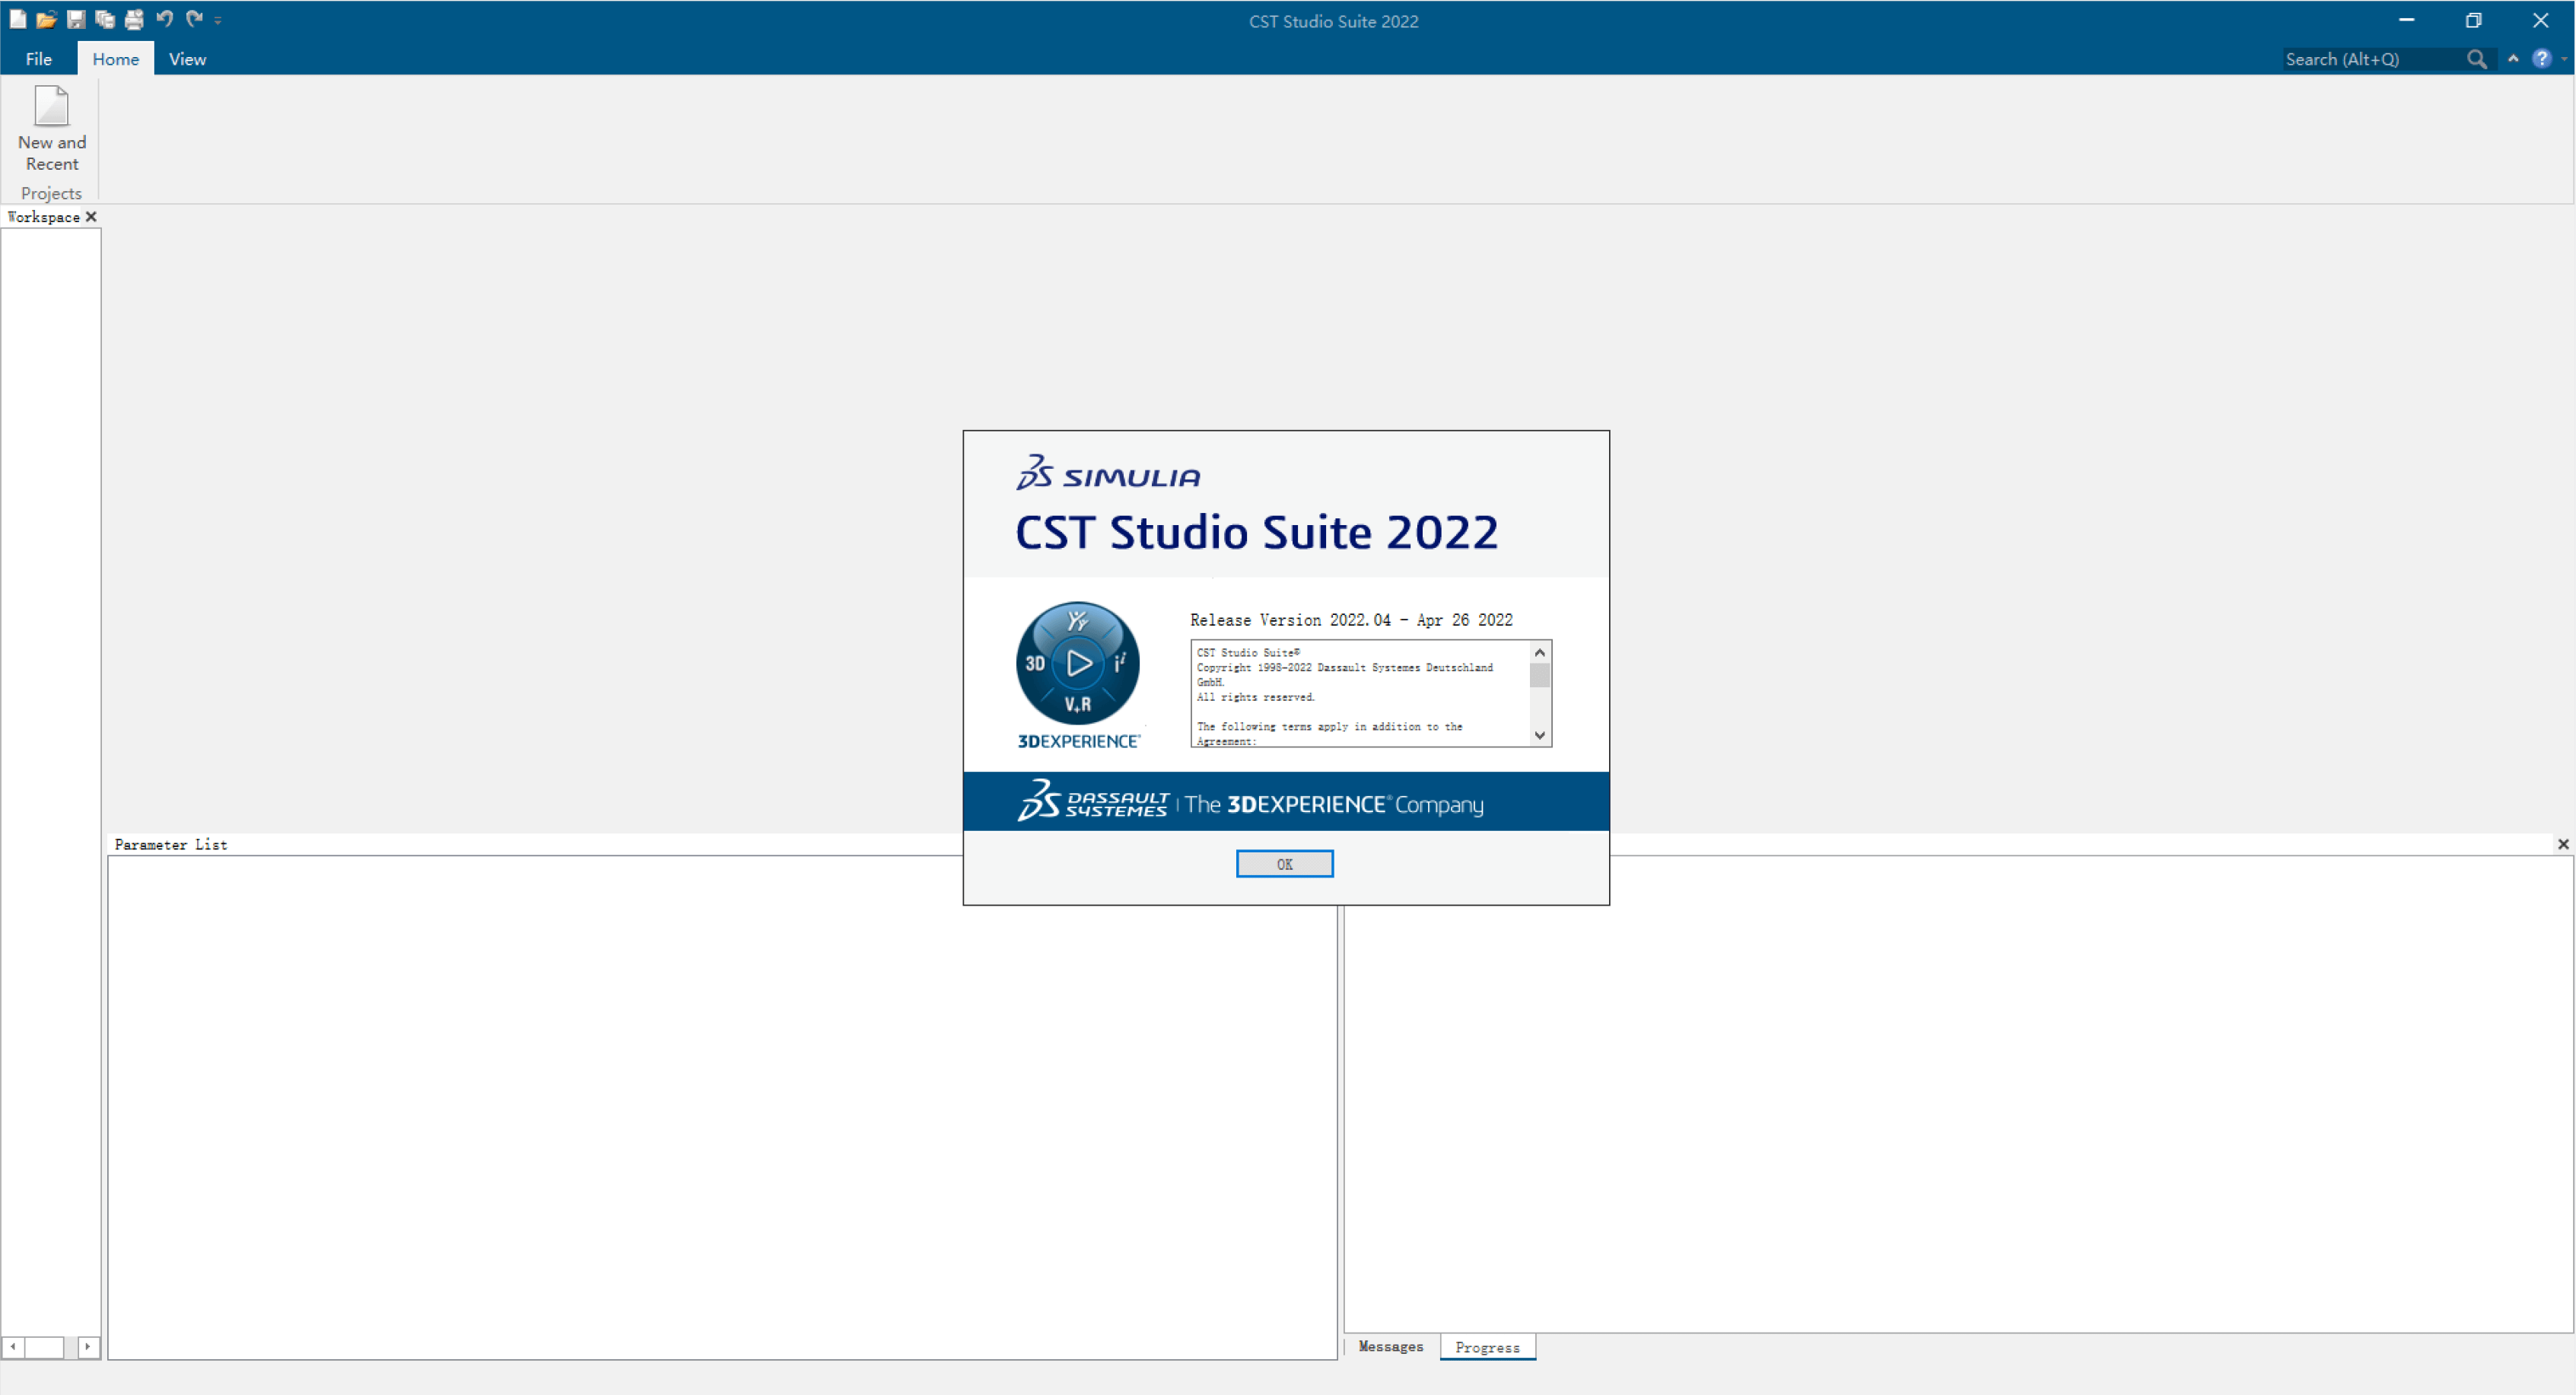2576x1395 pixels.
Task: Create a new project using the blank document icon
Action: 18,19
